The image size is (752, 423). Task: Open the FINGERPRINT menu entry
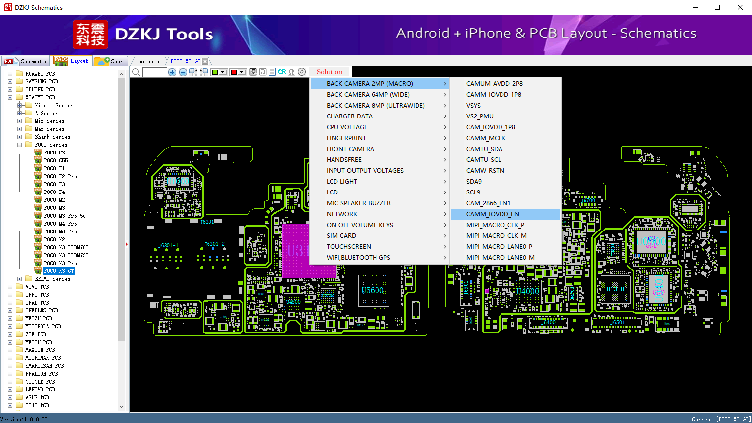380,138
